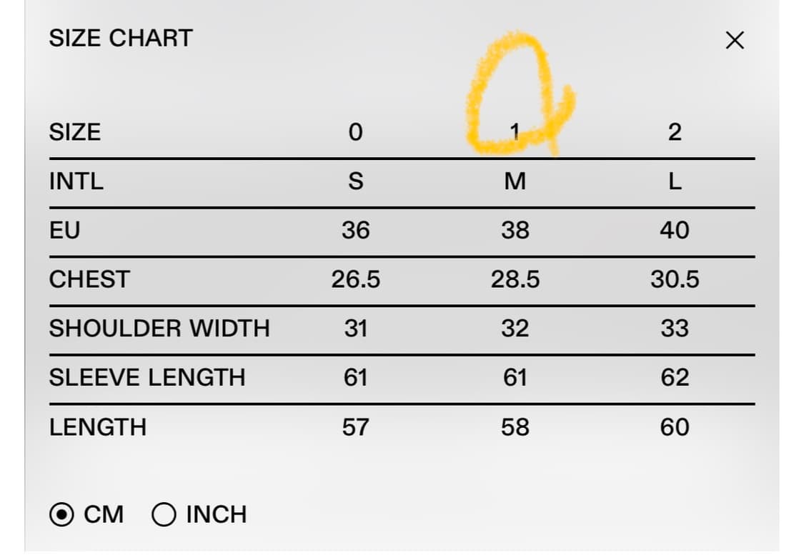This screenshot has width=804, height=560.
Task: Select the CM unit radio button
Action: tap(63, 514)
